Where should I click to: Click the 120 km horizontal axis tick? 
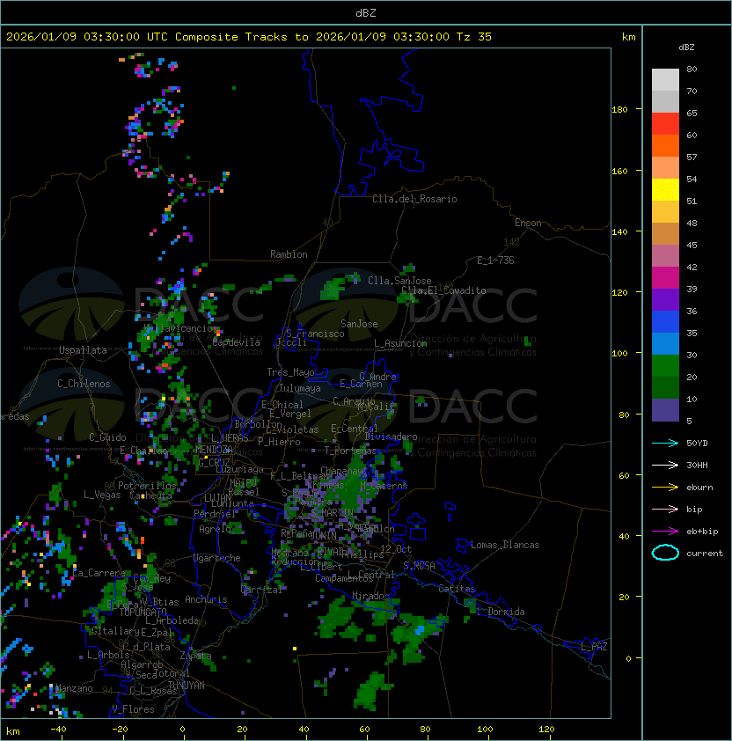[x=546, y=730]
